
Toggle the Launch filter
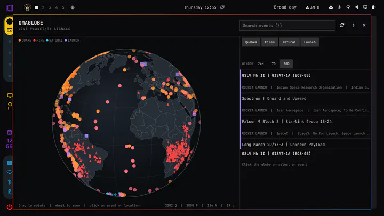coord(309,42)
